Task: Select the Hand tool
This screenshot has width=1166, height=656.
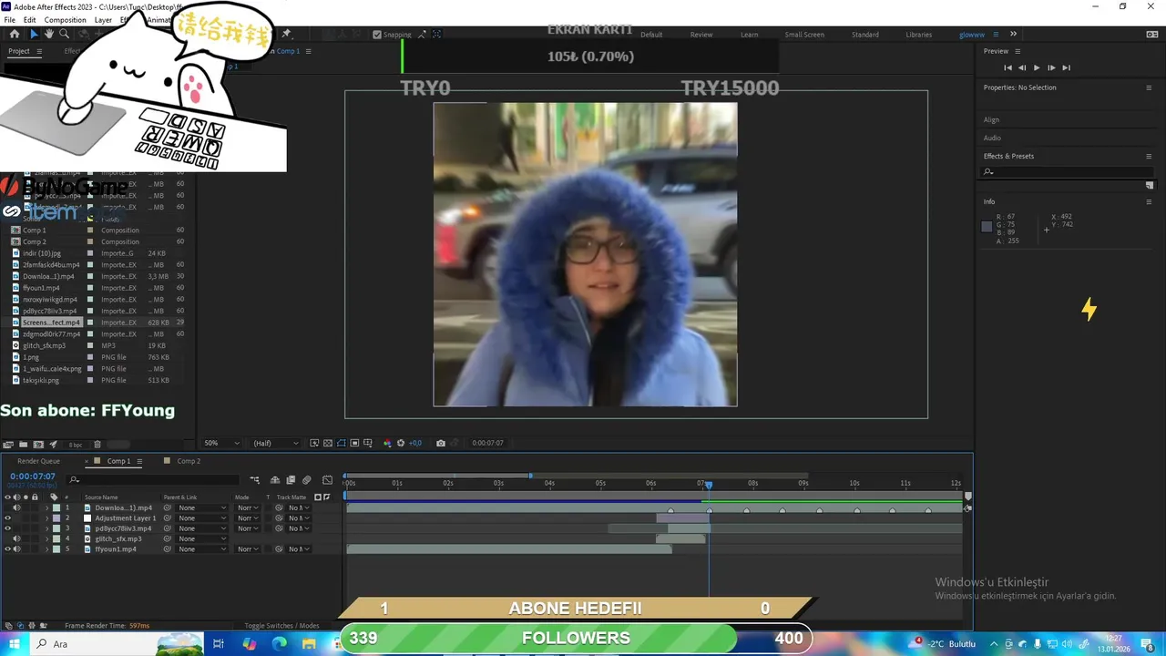Action: (49, 34)
